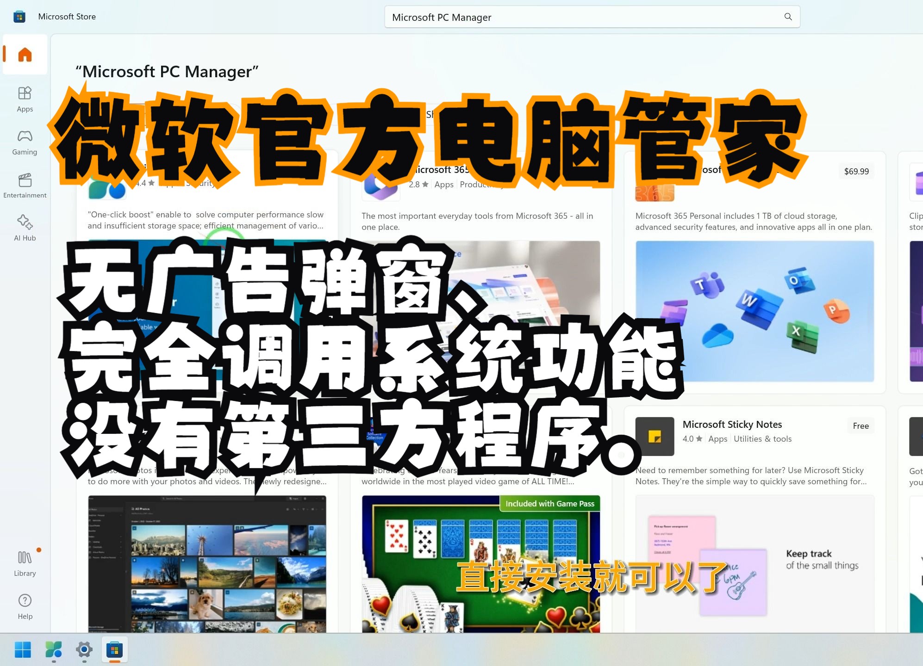Viewport: 923px width, 666px height.
Task: Open the Photos app screenshot thumbnail
Action: (x=207, y=564)
